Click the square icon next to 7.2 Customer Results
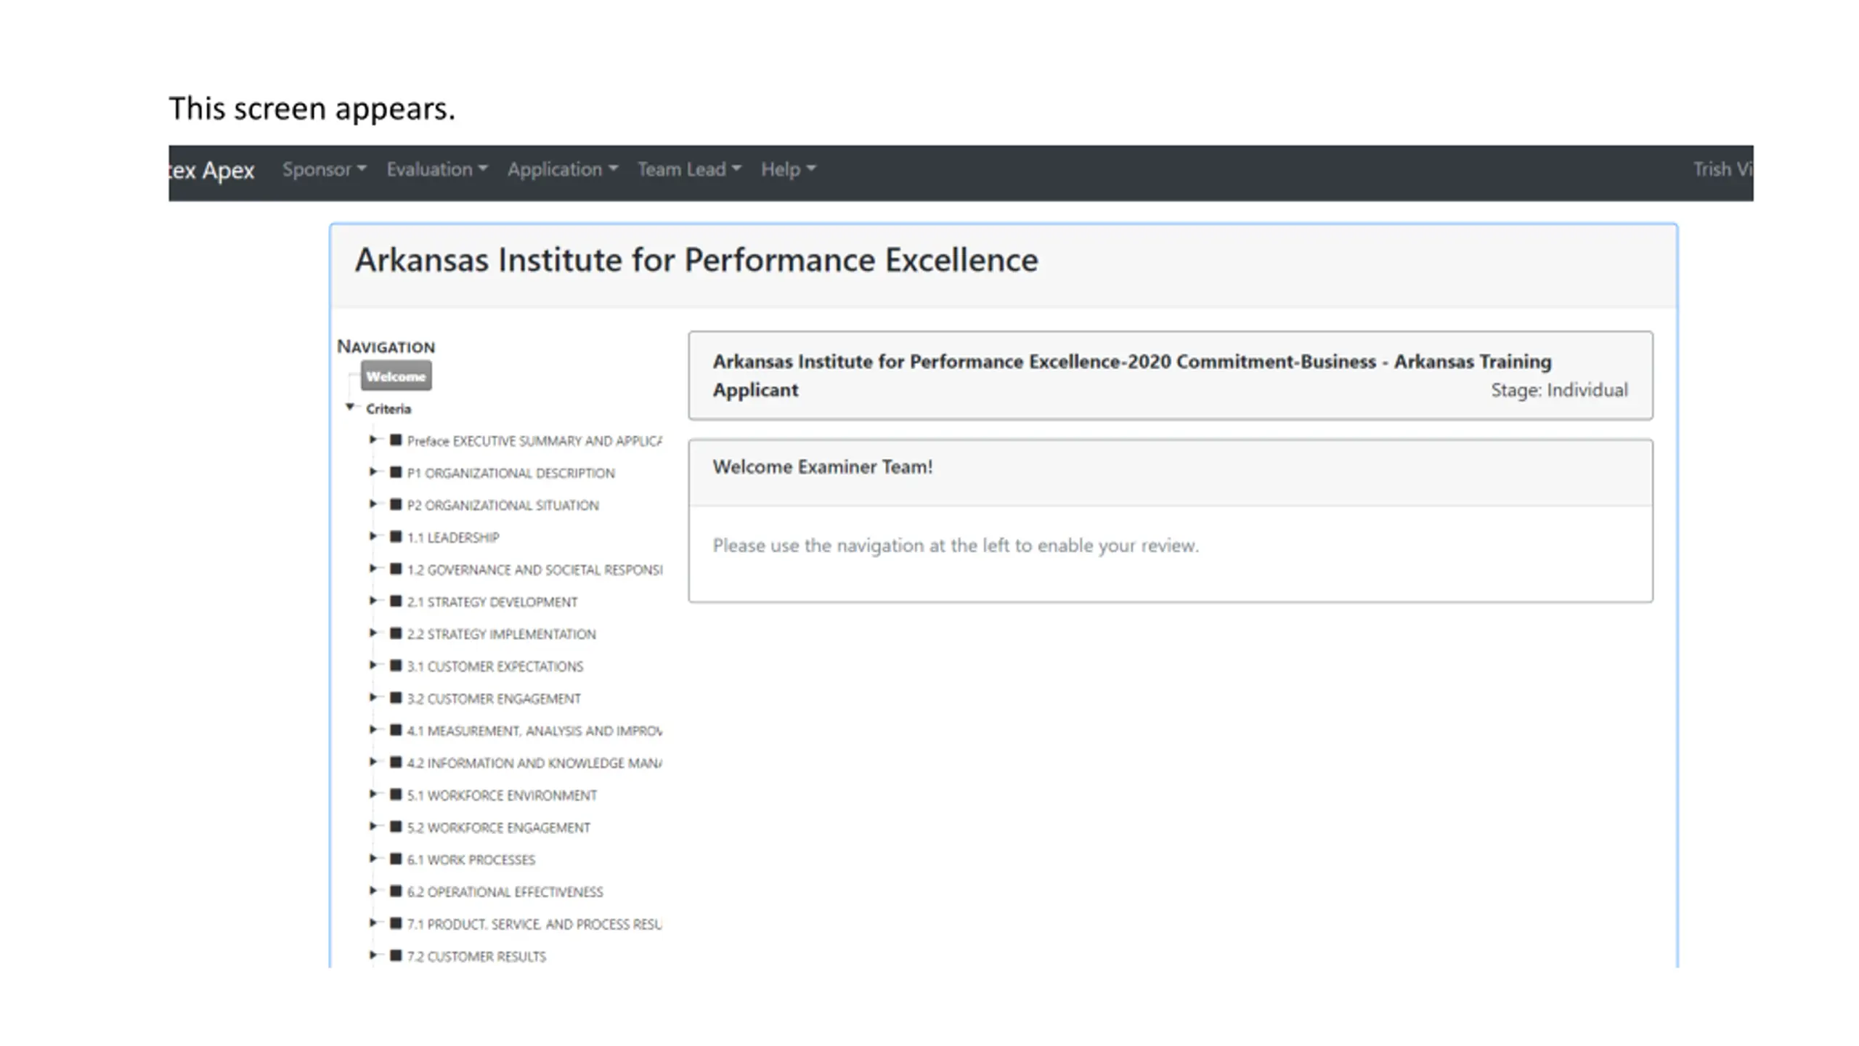 [396, 955]
